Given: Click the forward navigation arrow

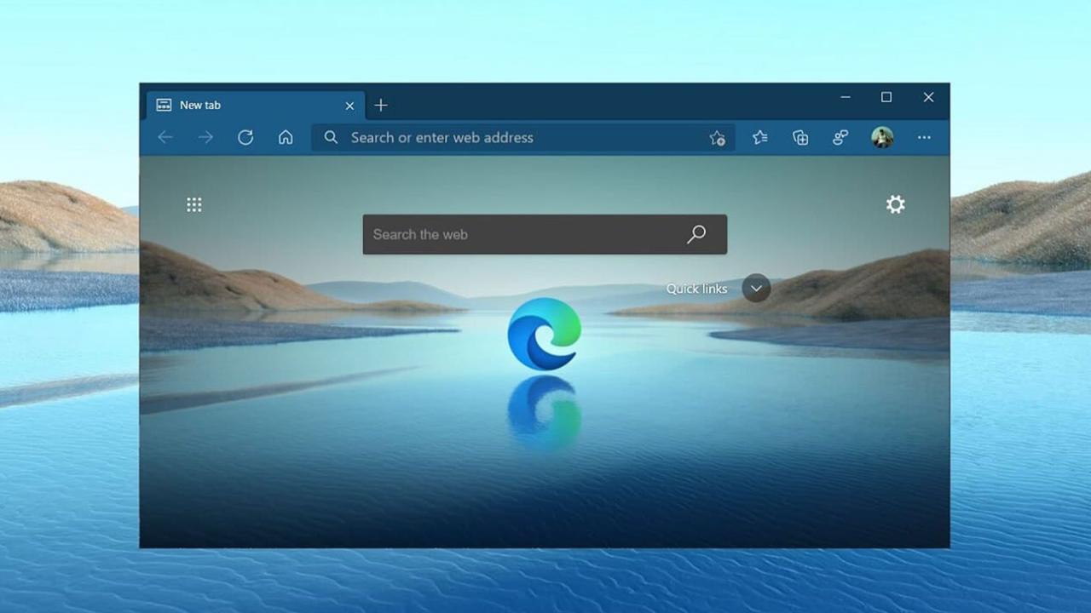Looking at the screenshot, I should click(205, 137).
